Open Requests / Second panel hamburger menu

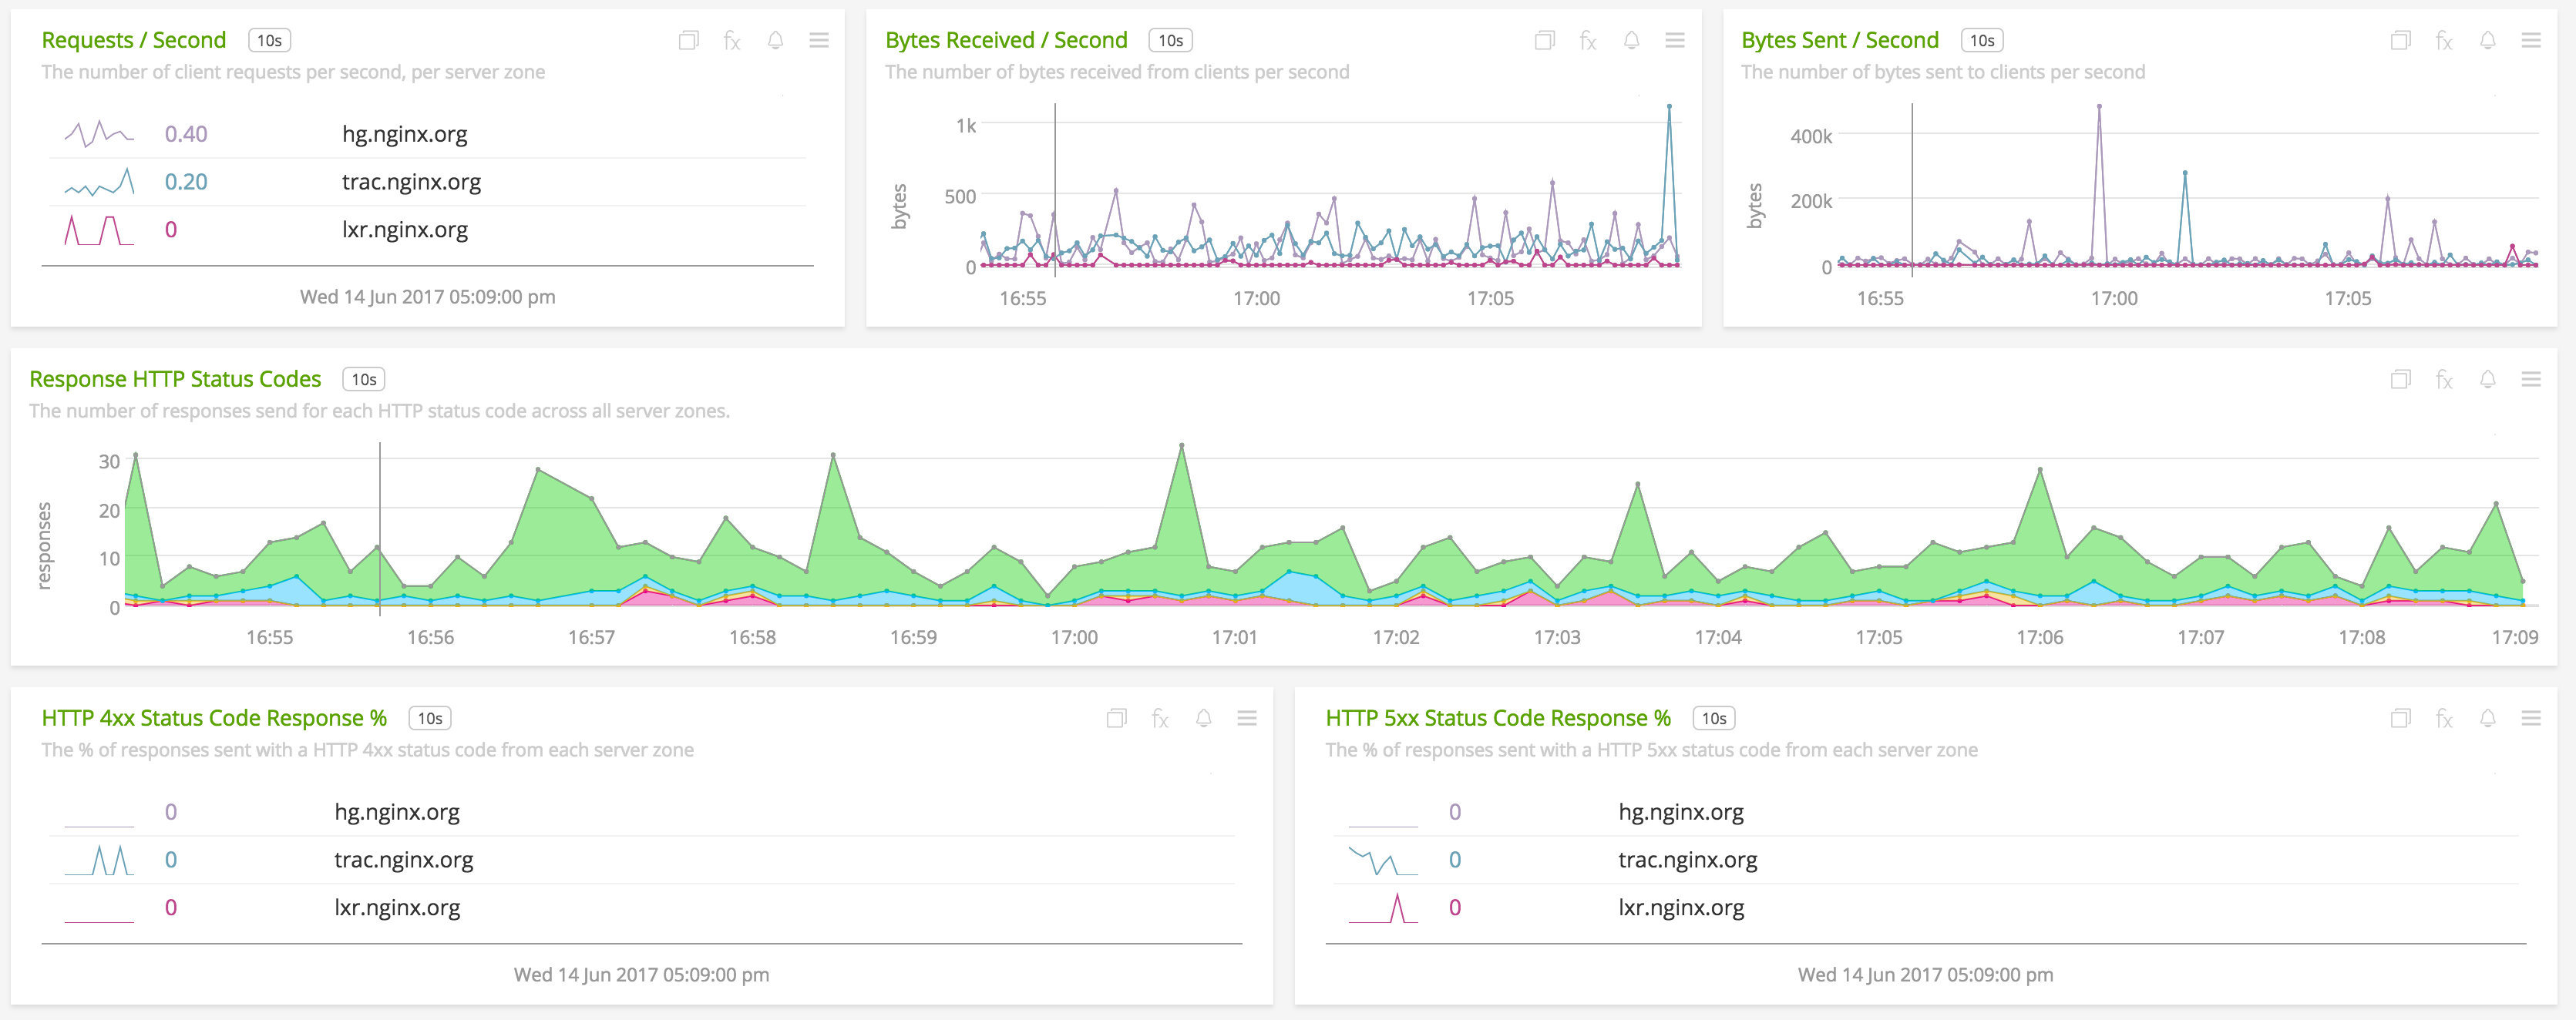point(818,40)
